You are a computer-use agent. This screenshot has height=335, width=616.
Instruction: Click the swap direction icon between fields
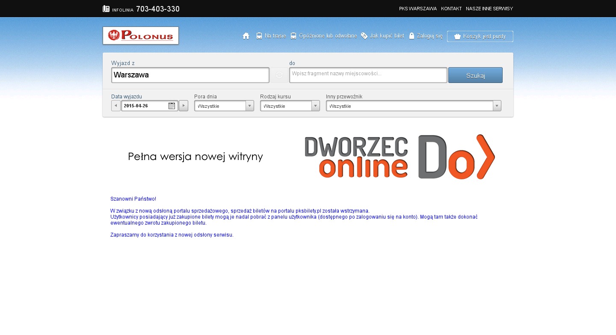pos(279,75)
